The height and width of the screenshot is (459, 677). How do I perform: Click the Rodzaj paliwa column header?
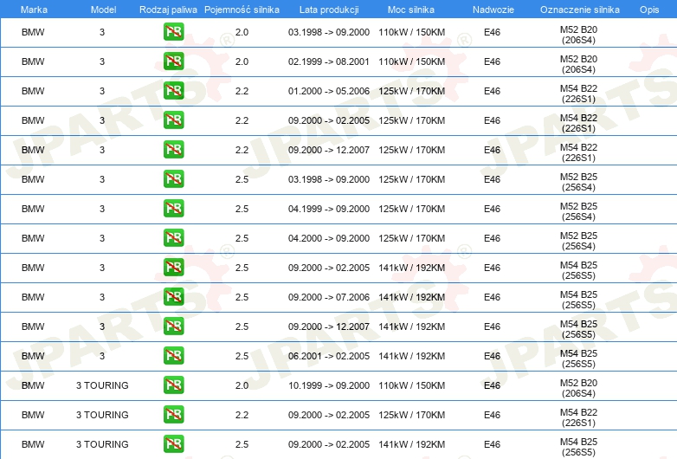[x=168, y=10]
